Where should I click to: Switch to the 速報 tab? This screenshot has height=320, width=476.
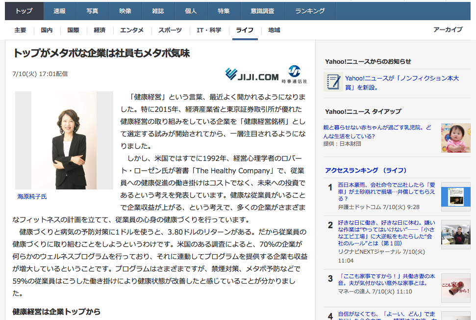point(60,11)
